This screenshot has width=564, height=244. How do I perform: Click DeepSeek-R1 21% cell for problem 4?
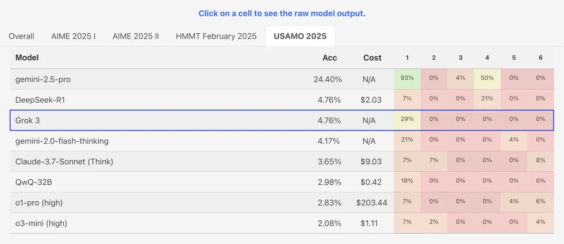pos(487,99)
